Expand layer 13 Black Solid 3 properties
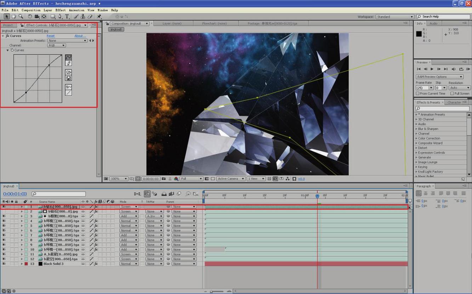472x294 pixels. [x=22, y=264]
